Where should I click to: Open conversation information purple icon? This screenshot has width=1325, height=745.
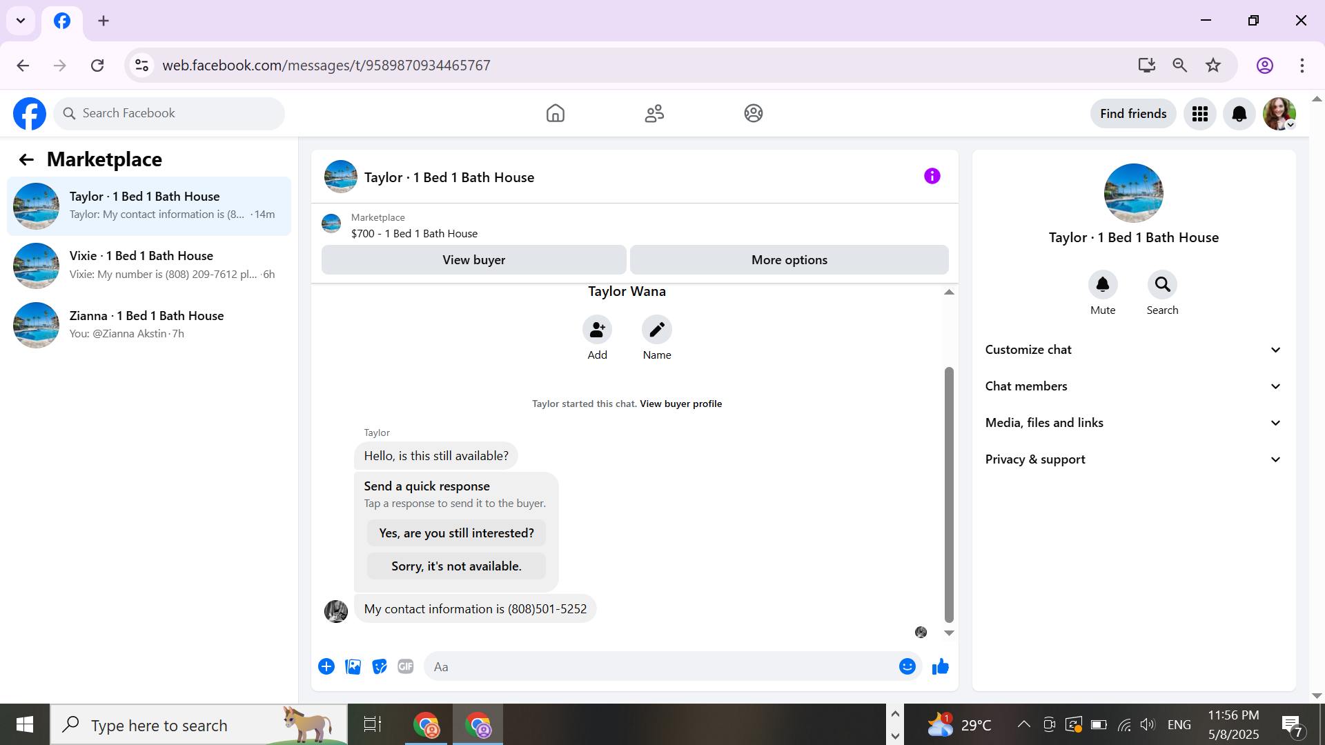pyautogui.click(x=932, y=177)
